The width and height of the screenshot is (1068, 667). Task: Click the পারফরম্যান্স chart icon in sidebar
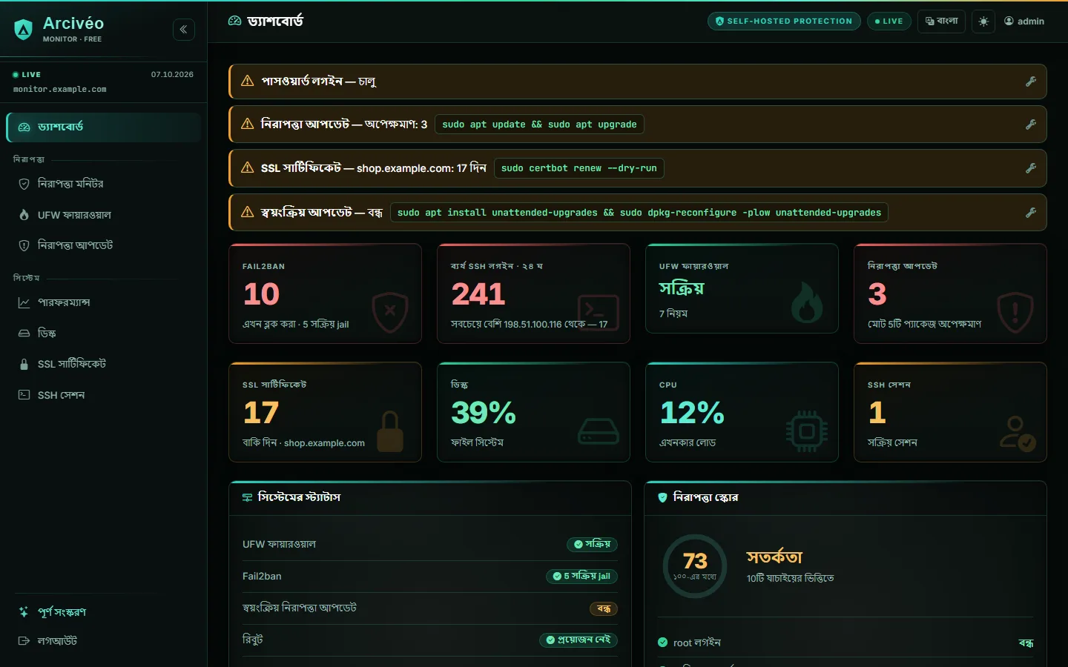24,302
